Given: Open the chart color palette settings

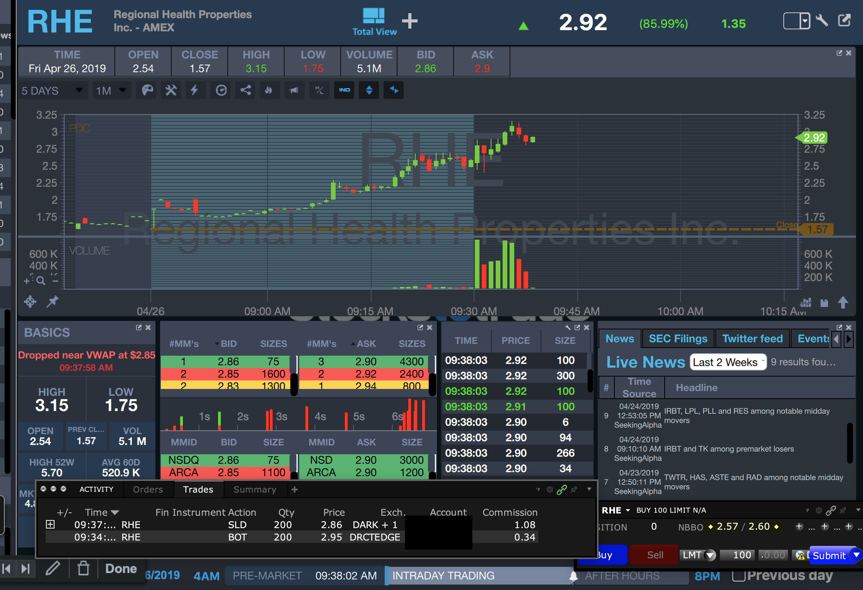Looking at the screenshot, I should coord(147,90).
